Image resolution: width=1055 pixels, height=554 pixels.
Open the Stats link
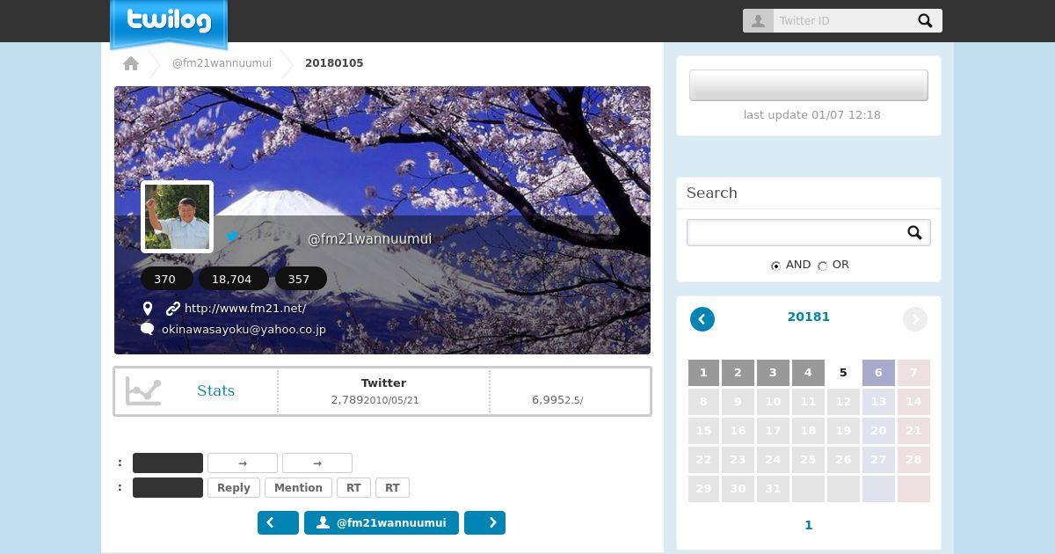pos(215,391)
